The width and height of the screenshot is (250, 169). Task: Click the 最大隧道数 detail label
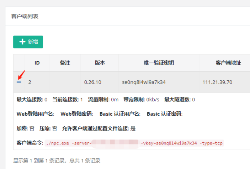pyautogui.click(x=177, y=99)
